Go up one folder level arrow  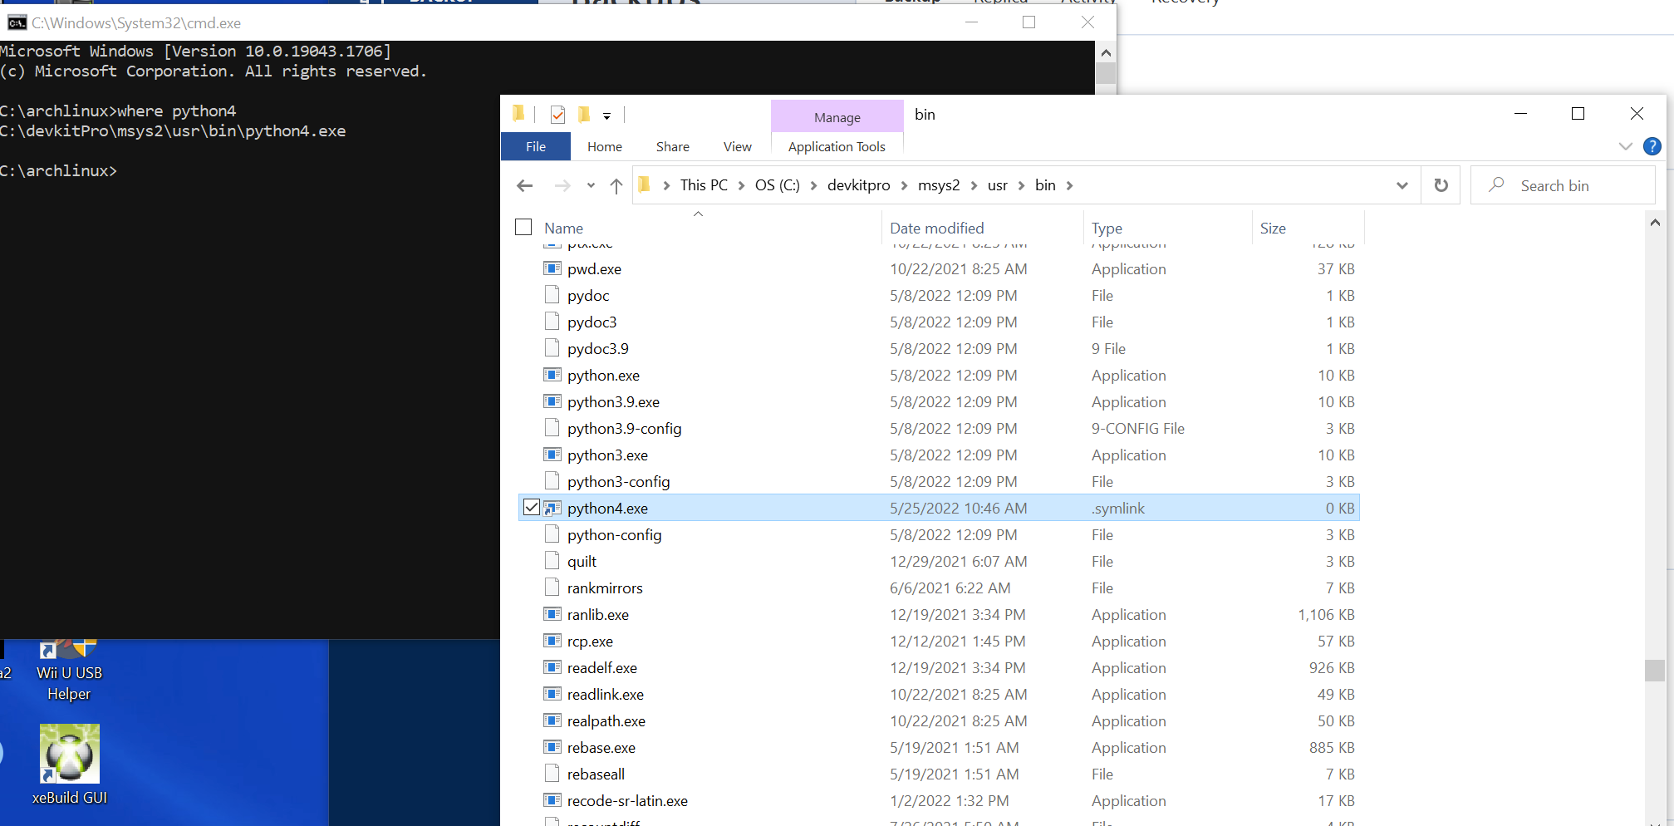616,185
